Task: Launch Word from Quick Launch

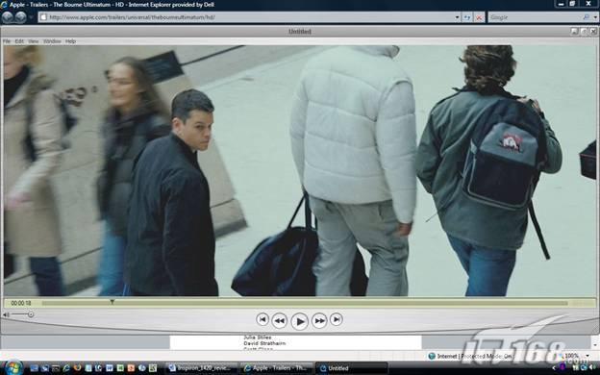Action: pyautogui.click(x=110, y=368)
